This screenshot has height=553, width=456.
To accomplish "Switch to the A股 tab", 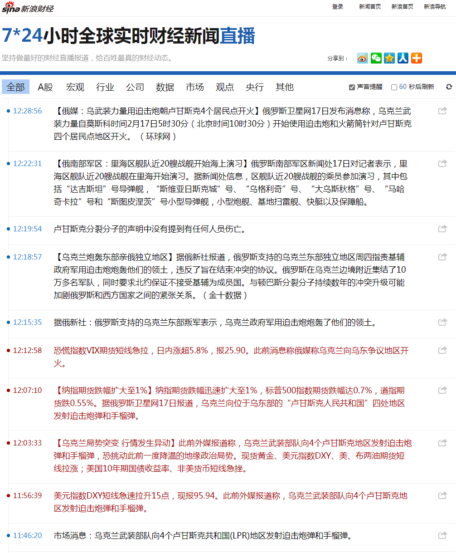I will pyautogui.click(x=45, y=87).
